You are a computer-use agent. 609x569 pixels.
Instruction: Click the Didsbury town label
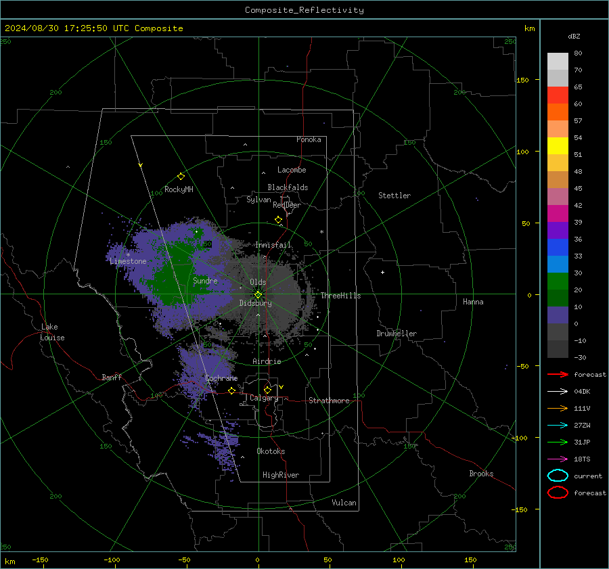click(x=255, y=303)
